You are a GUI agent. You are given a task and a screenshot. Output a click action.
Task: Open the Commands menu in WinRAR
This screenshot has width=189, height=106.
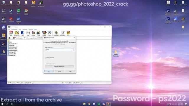pyautogui.click(x=14, y=29)
